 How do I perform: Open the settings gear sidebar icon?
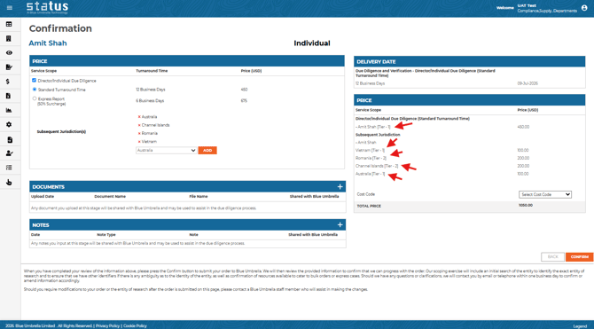9,124
